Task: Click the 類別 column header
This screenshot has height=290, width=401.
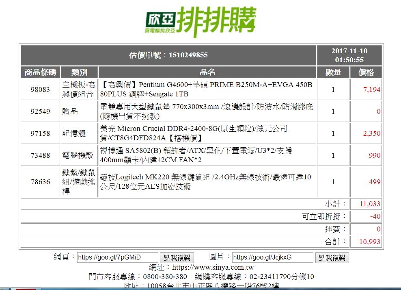Action: click(79, 72)
